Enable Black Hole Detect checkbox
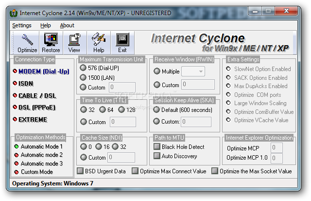Image resolution: width=311 pixels, height=201 pixels. [x=179, y=147]
